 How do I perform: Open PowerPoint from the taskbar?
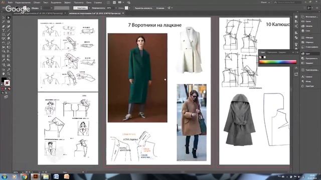(x=67, y=176)
